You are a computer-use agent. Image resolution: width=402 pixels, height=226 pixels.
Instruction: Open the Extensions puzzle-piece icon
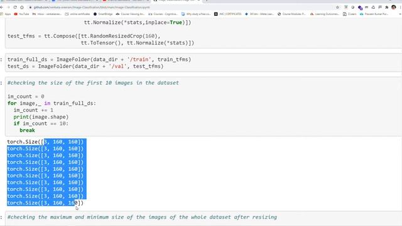click(x=387, y=7)
